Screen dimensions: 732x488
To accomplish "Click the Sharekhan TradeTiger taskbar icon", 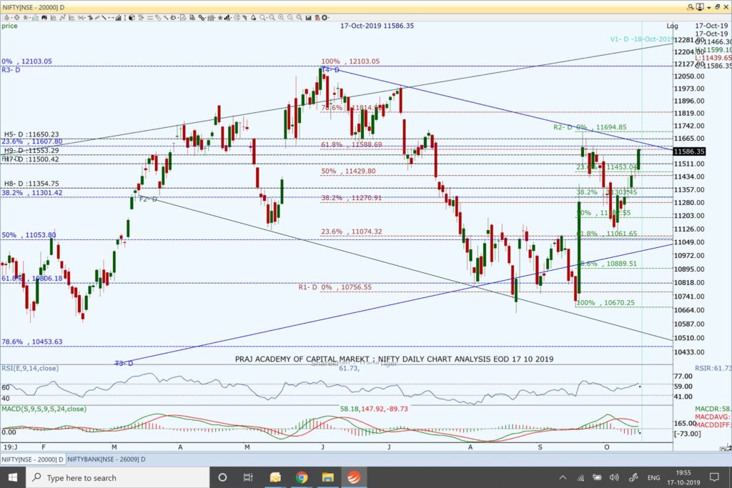I will 355,477.
